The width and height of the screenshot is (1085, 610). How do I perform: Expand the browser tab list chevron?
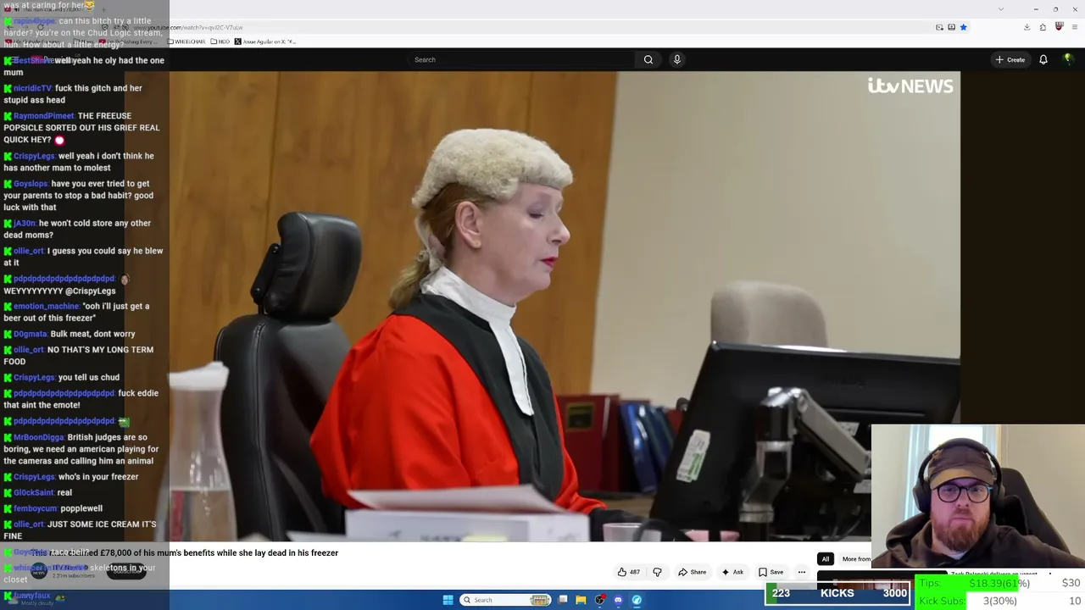tap(1001, 9)
